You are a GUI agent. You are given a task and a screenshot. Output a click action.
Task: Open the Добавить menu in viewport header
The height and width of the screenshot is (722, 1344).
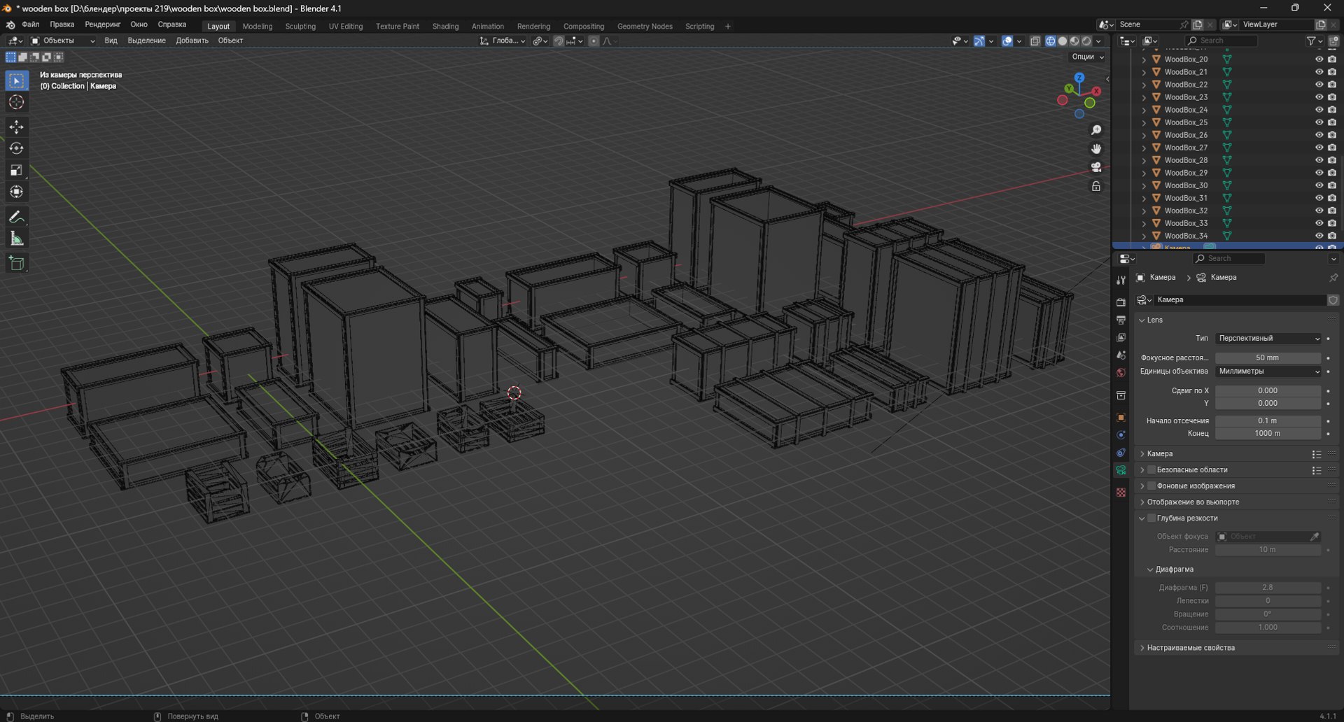pos(192,41)
